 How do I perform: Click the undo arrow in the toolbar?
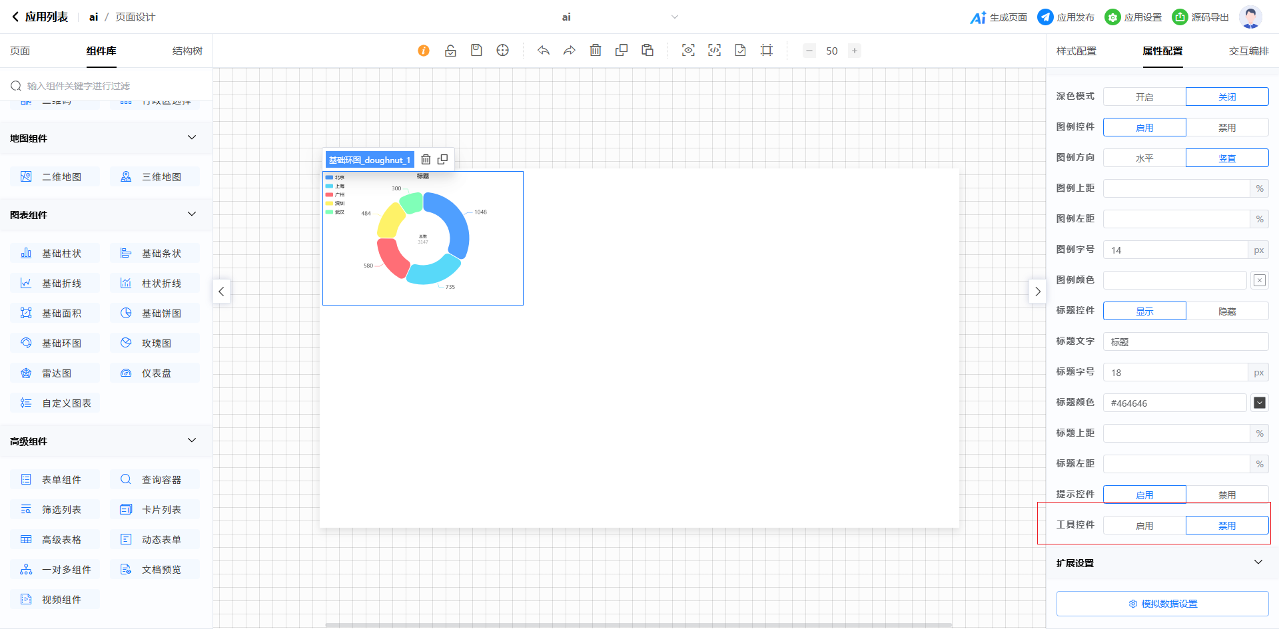(544, 51)
